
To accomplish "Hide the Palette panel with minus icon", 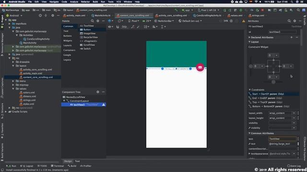I will click(103, 21).
